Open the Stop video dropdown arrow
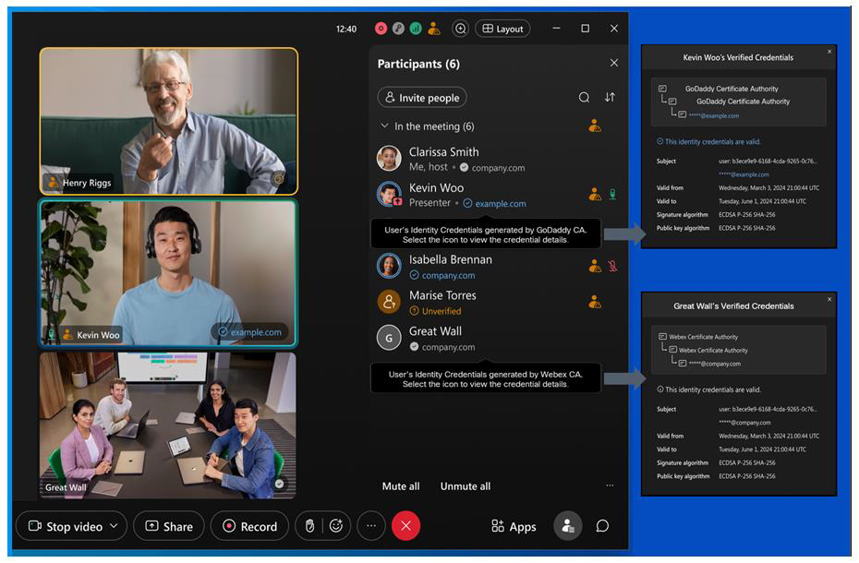859x563 pixels. (114, 526)
